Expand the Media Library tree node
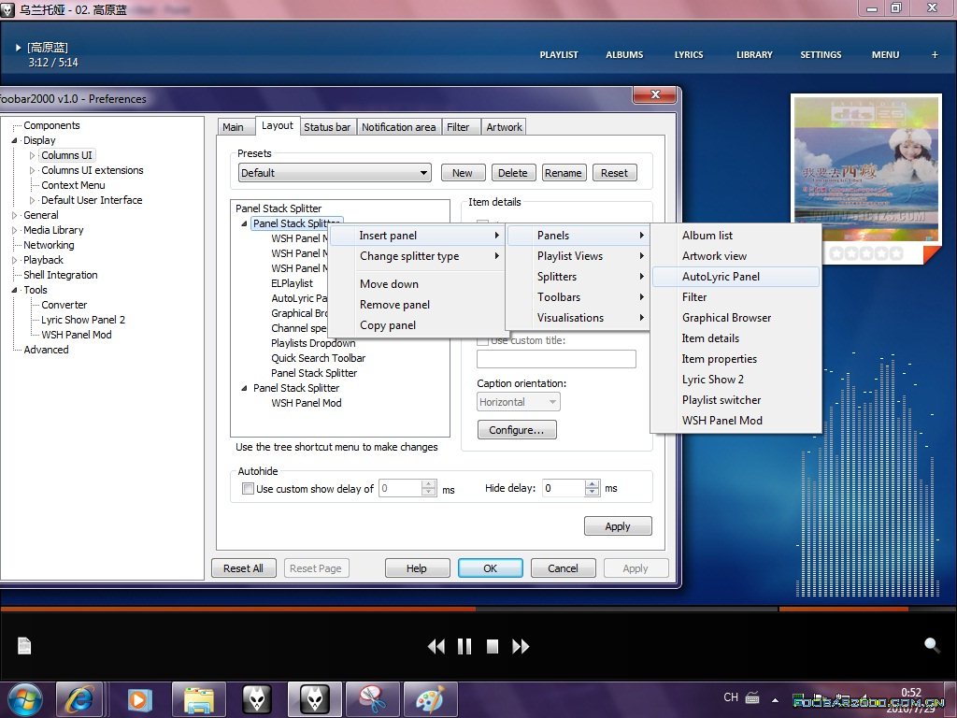Screen dimensions: 957x718 pyautogui.click(x=15, y=230)
